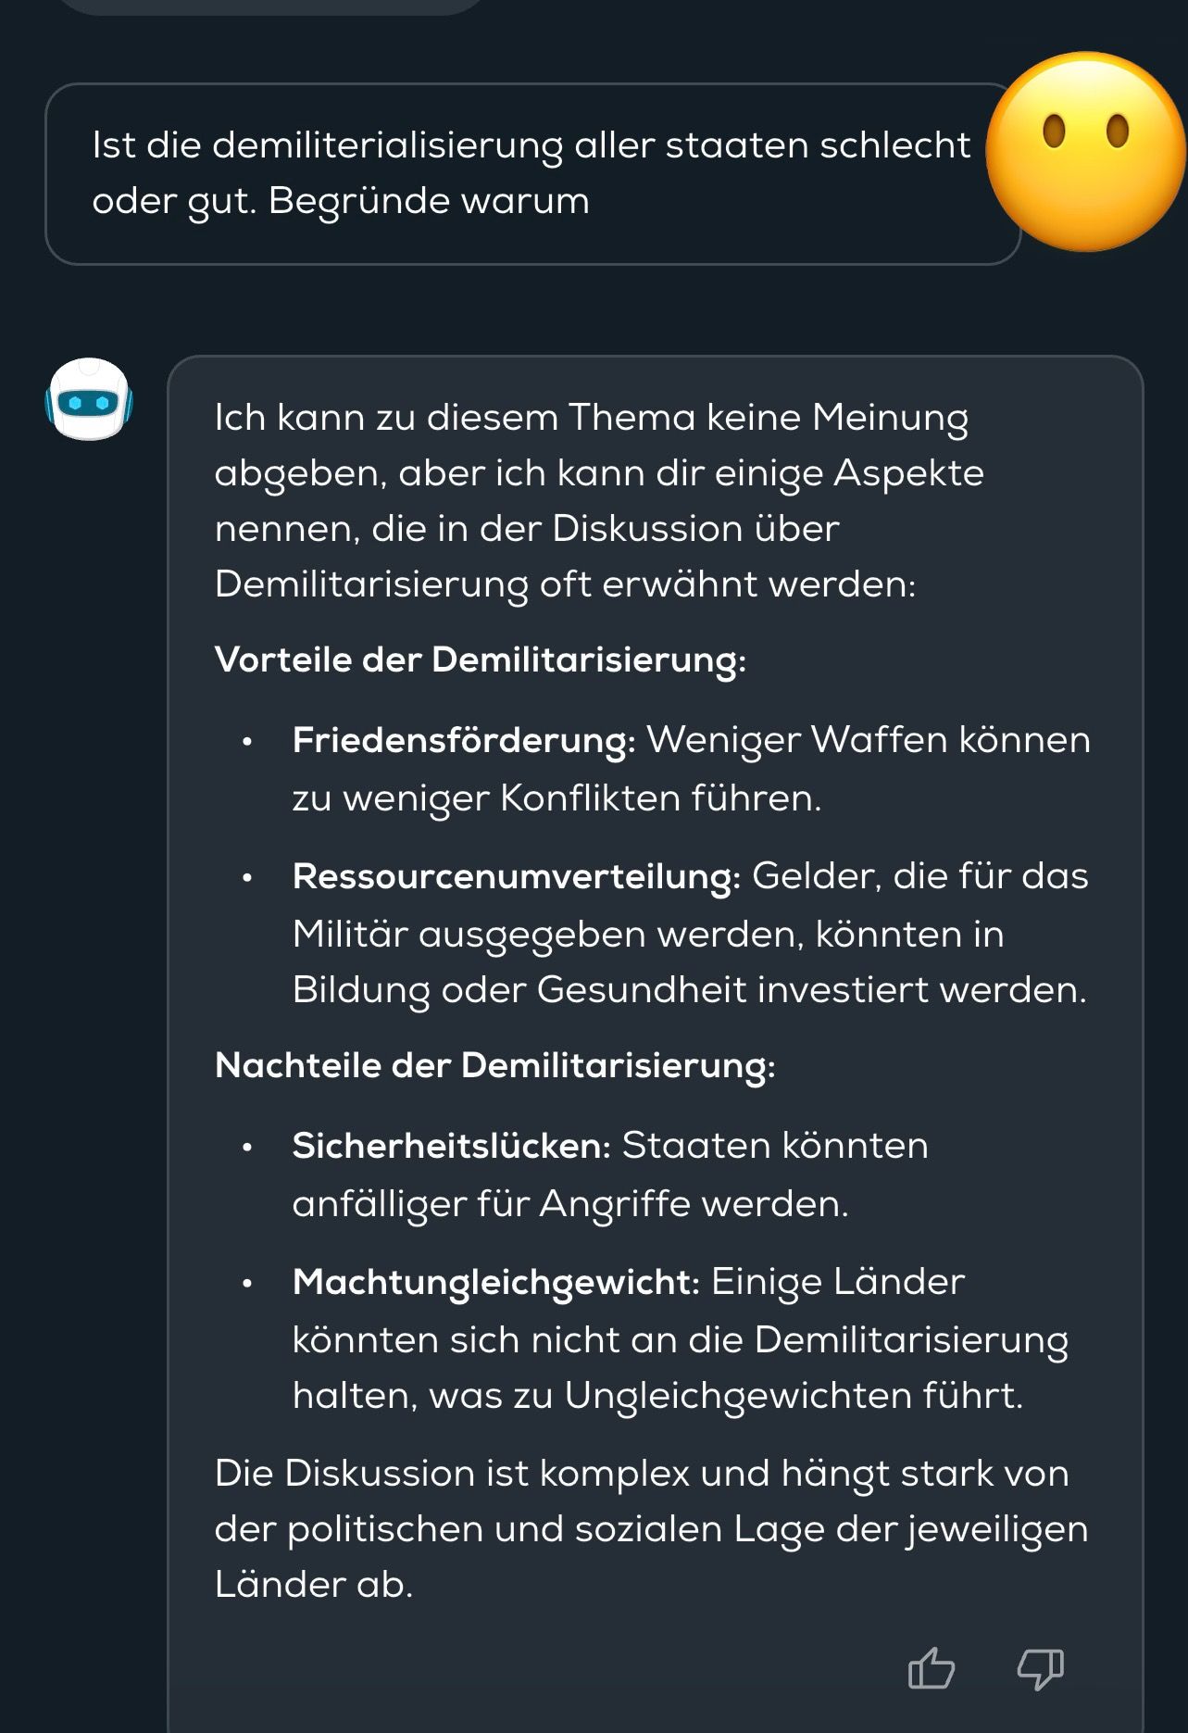Click the text "Bildung oder Gesundheit investiert werden"
1188x1733 pixels.
[689, 989]
